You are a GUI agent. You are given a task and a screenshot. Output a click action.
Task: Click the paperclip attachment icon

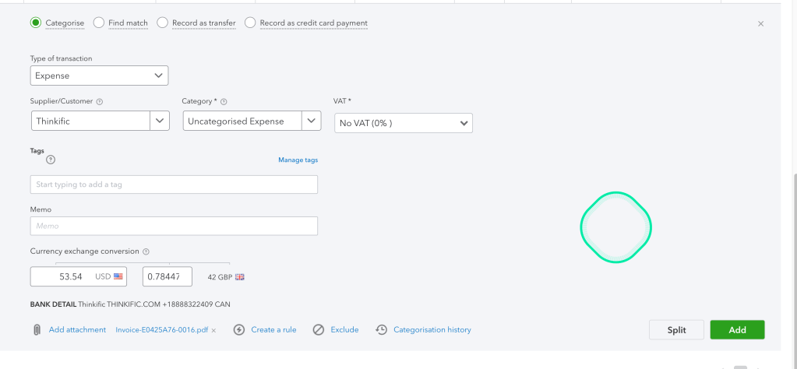tap(37, 330)
